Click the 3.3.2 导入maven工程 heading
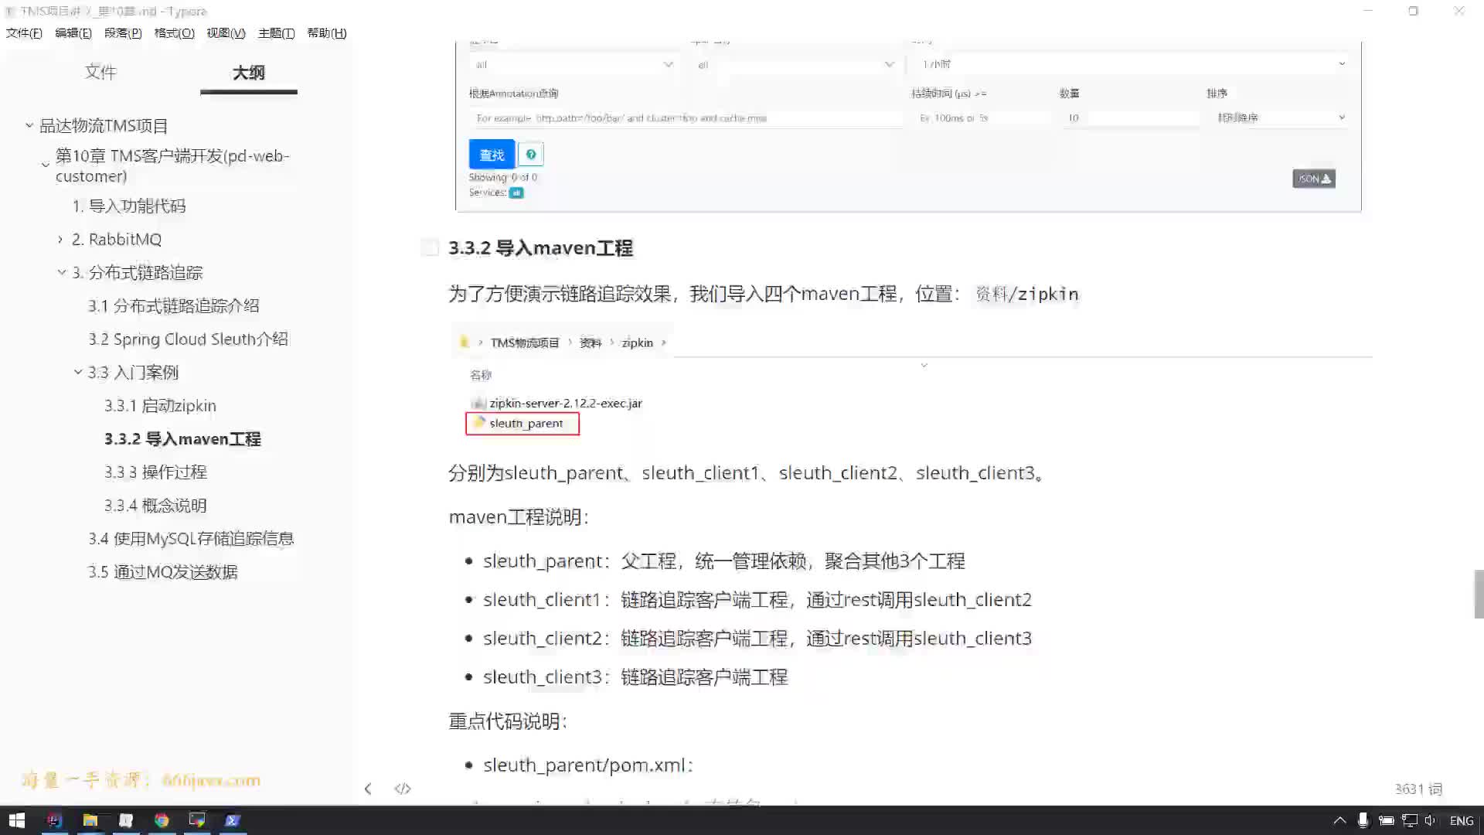The height and width of the screenshot is (835, 1484). [x=541, y=248]
